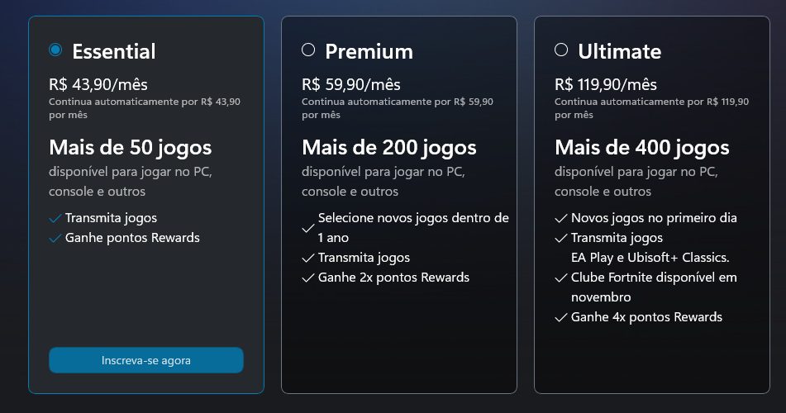Screen dimensions: 786x413
Task: Select the Essential plan radio button
Action: 55,50
